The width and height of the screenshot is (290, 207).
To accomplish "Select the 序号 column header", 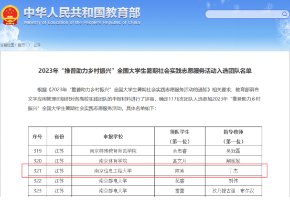I will (x=37, y=136).
